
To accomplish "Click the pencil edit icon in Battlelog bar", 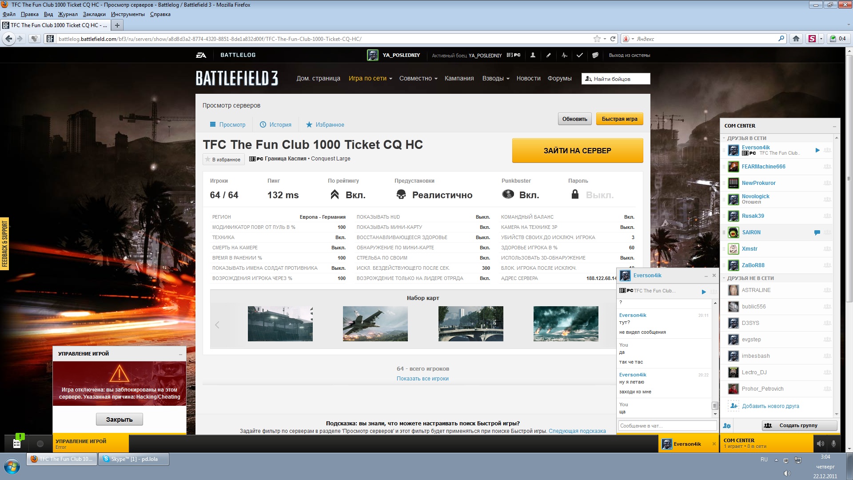I will point(548,55).
